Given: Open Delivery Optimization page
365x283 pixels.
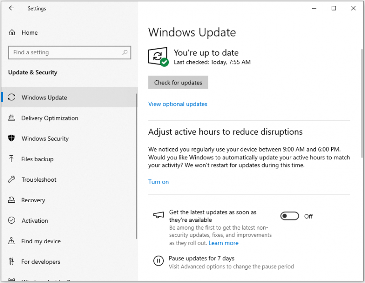Looking at the screenshot, I should 69,118.
